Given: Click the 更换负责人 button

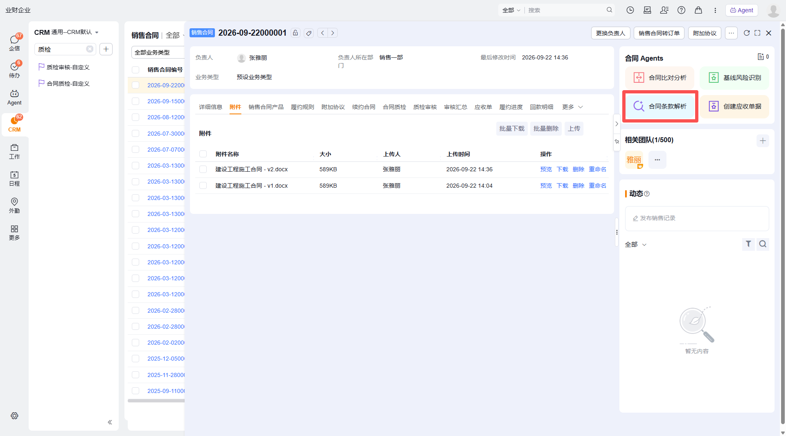Looking at the screenshot, I should point(610,33).
